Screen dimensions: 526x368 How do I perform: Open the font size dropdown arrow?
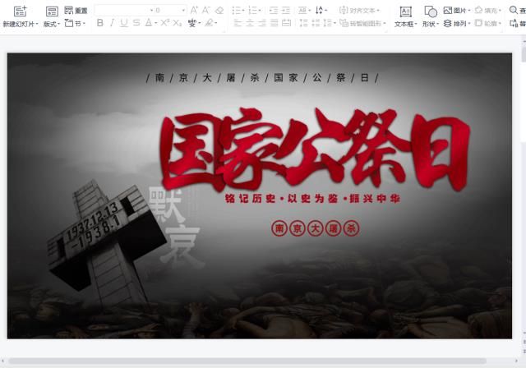click(x=183, y=11)
